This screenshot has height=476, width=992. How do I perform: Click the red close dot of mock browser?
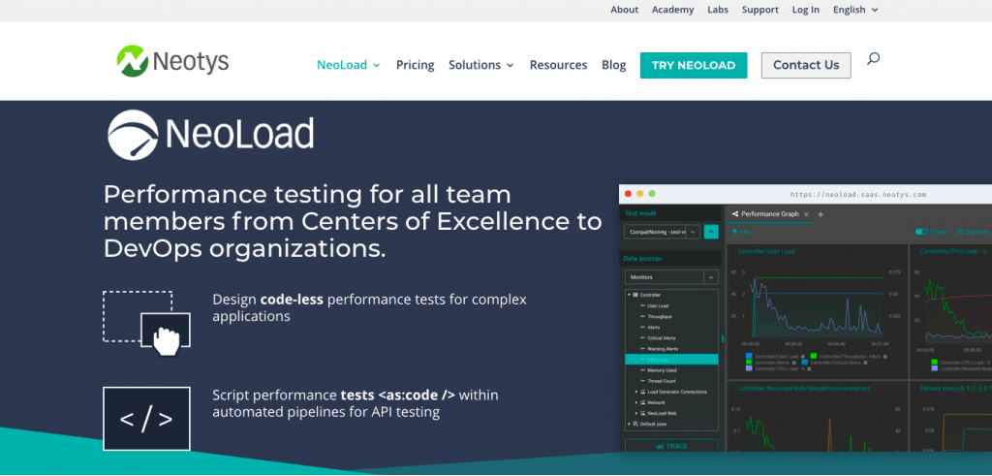click(628, 194)
